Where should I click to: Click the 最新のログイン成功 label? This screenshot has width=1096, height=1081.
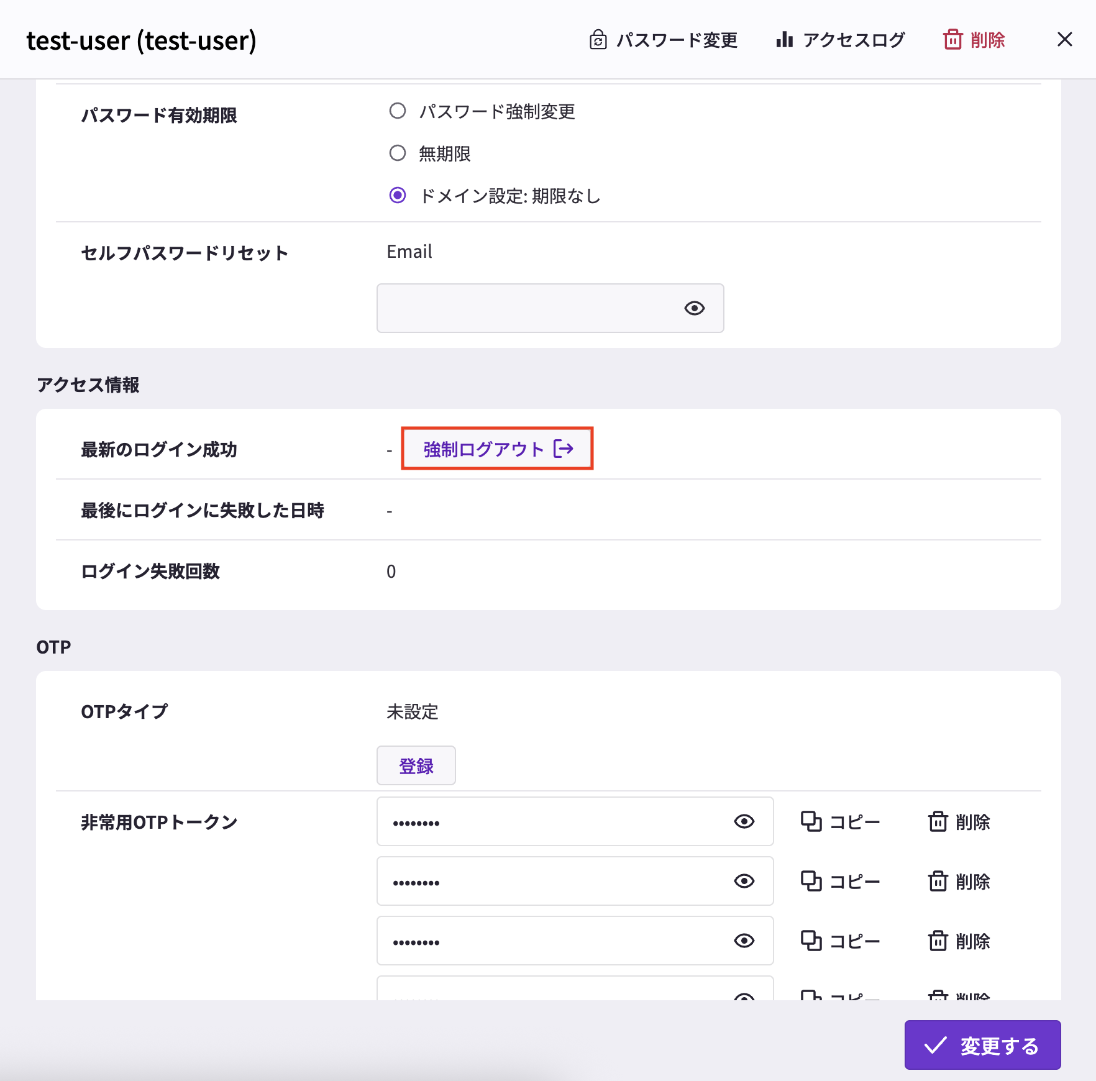click(x=159, y=449)
